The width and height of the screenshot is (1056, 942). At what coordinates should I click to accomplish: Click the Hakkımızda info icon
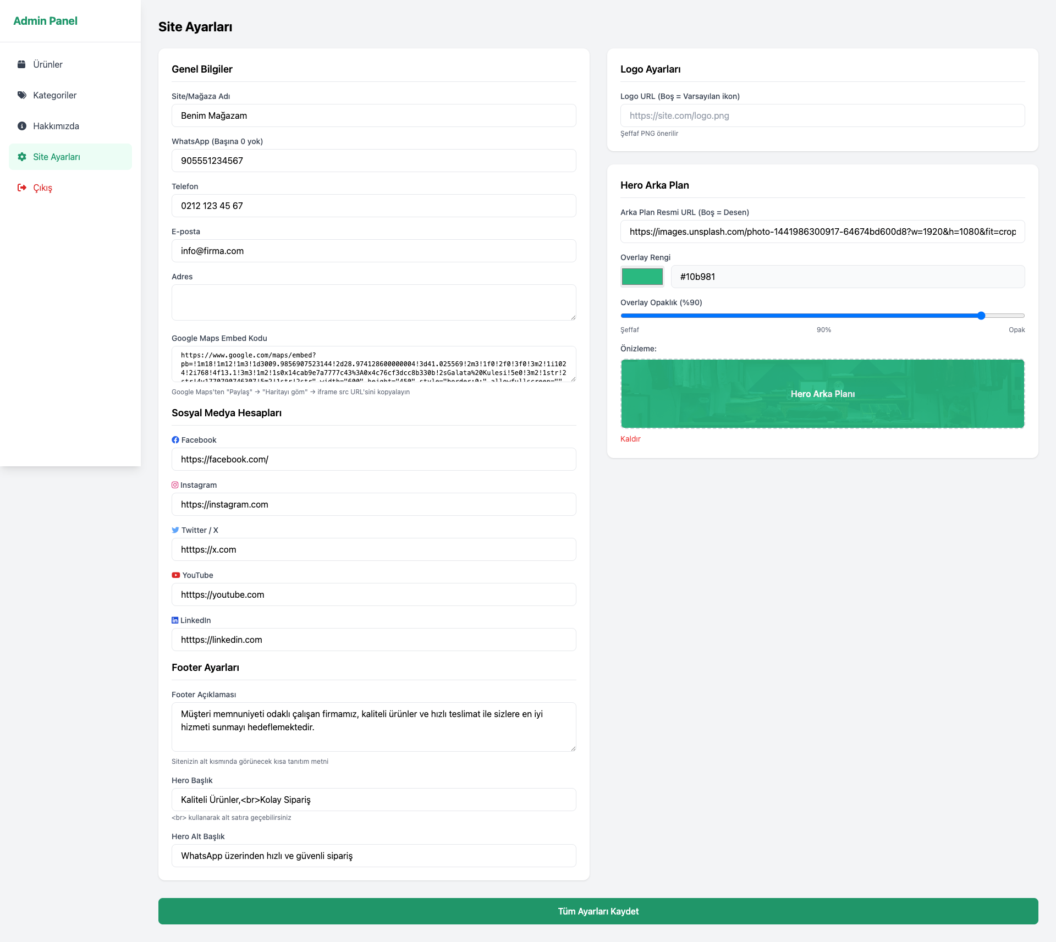(21, 125)
